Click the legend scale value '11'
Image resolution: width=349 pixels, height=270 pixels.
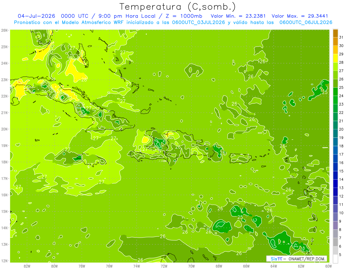(x=341, y=204)
